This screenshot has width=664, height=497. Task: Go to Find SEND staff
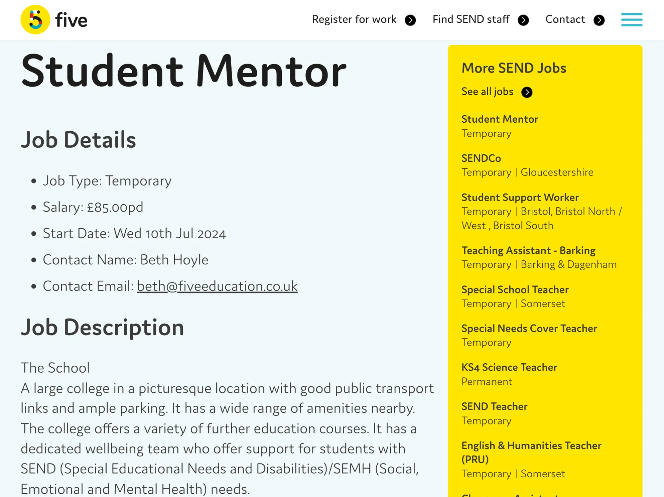coord(471,19)
